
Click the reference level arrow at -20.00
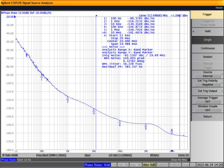tap(15, 17)
